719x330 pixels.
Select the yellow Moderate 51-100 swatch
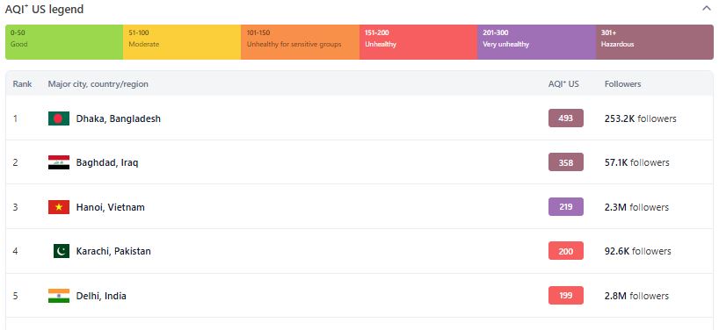tap(182, 42)
